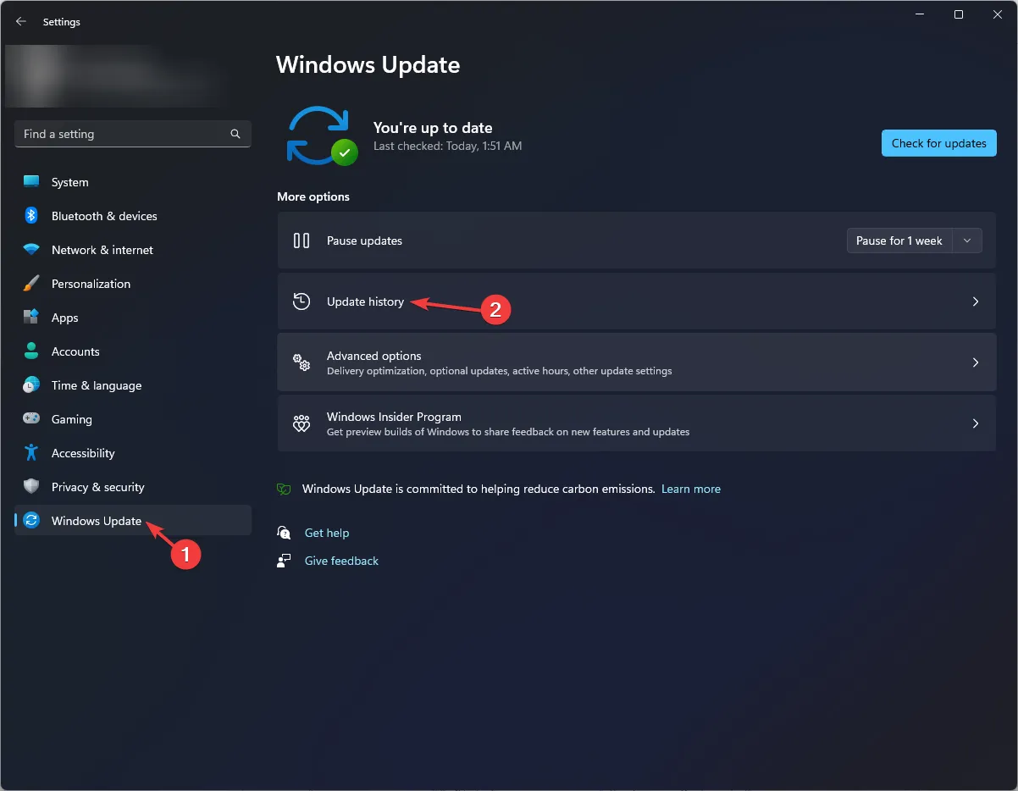The image size is (1018, 791).
Task: Open Network & internet settings
Action: [x=133, y=250]
